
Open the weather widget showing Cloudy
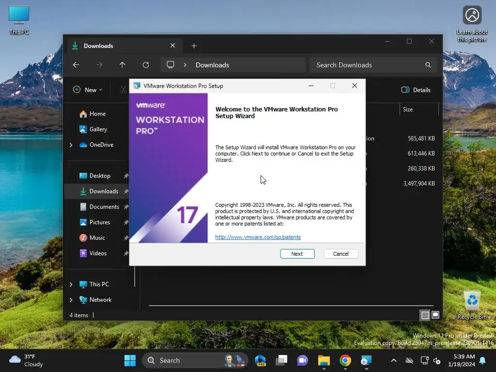tap(27, 360)
